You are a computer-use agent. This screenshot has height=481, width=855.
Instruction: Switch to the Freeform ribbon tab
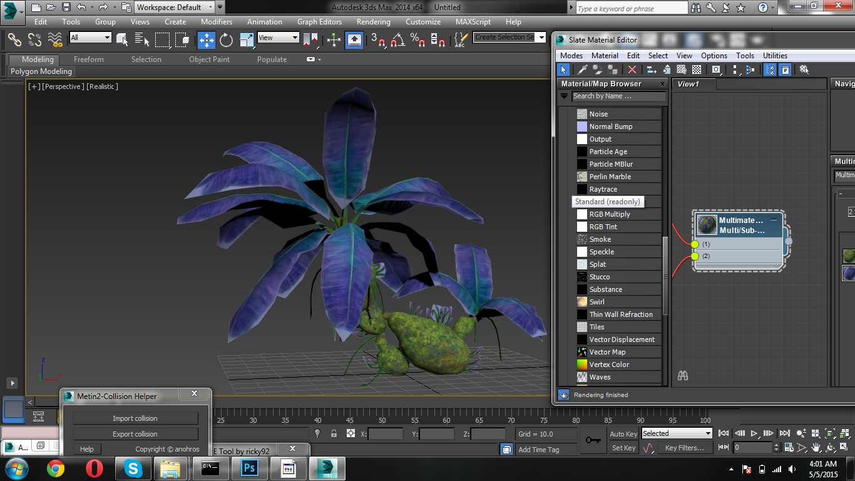89,59
